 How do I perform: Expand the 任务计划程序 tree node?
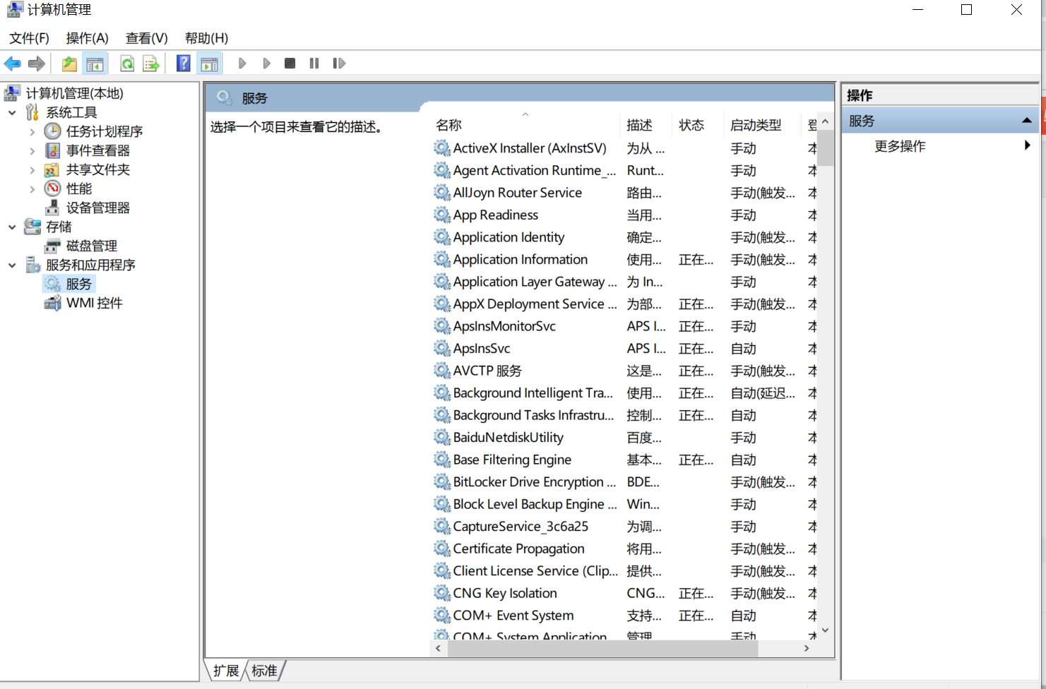click(32, 131)
